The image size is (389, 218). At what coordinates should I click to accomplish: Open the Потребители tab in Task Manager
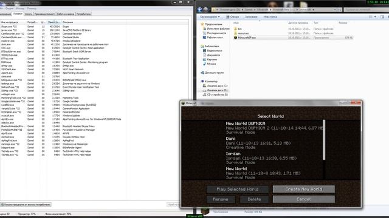[x=84, y=14]
